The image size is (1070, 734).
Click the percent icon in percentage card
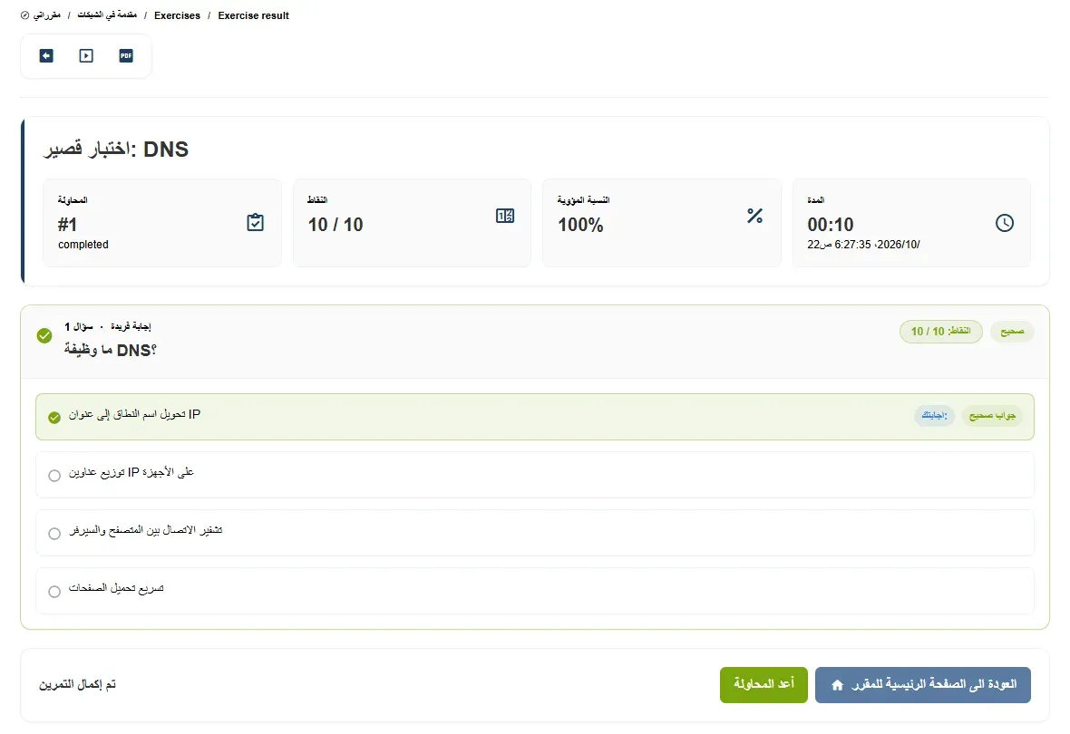click(754, 217)
